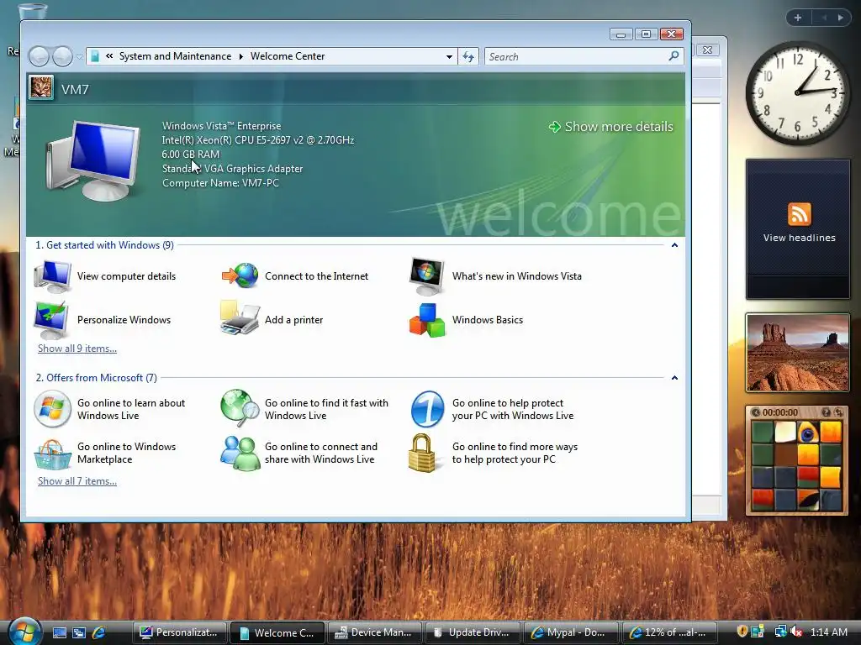The height and width of the screenshot is (645, 861).
Task: Switch to Update Driver taskbar button
Action: click(x=473, y=632)
